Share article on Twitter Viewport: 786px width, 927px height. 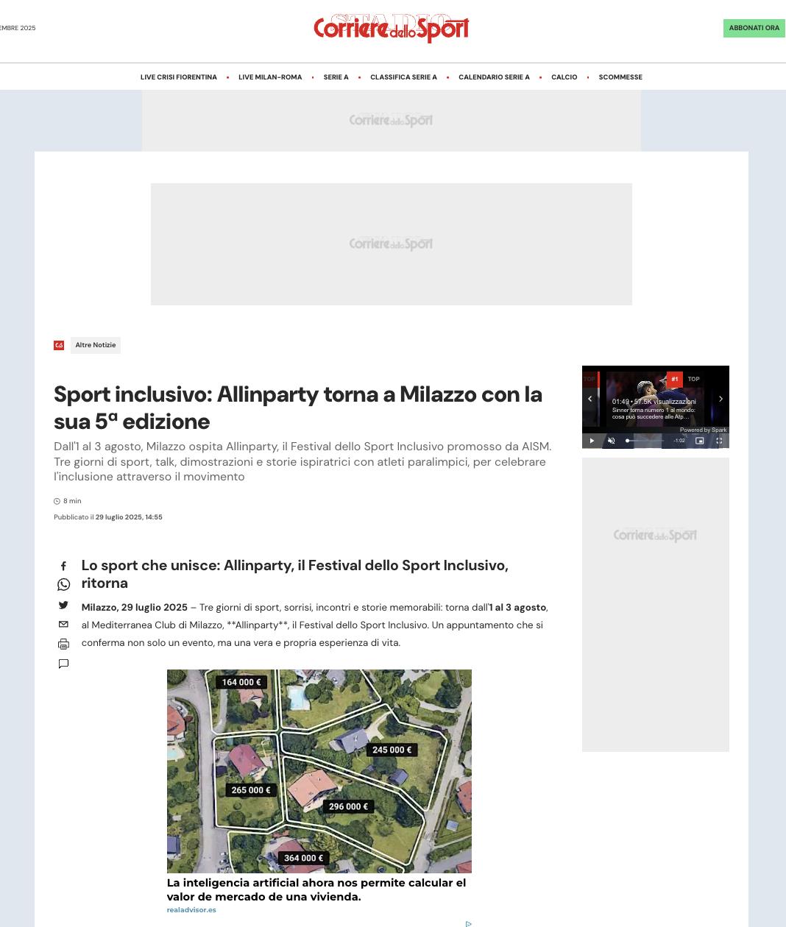[63, 605]
